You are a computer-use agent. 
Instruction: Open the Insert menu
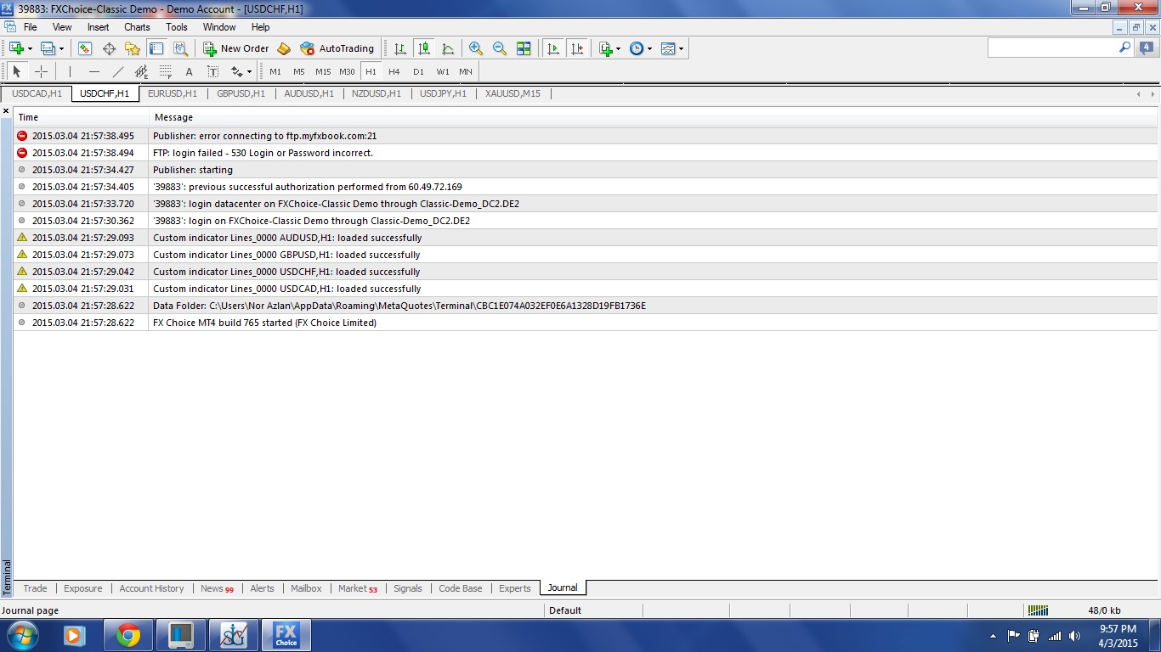(x=99, y=27)
